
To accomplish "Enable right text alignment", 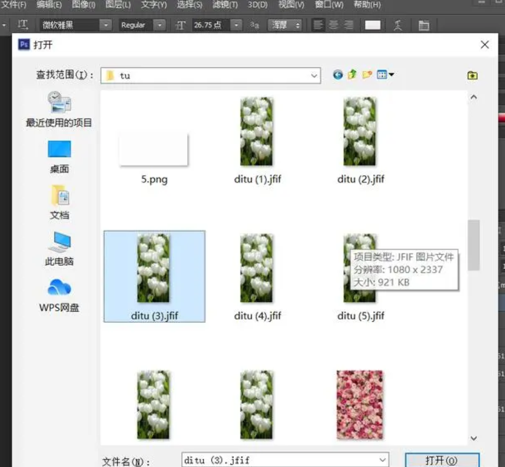I will [x=350, y=25].
